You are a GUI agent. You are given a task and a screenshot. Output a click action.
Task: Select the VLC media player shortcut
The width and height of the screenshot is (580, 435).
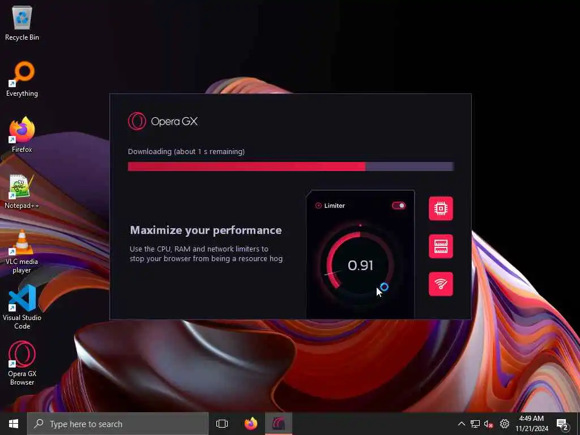tap(22, 251)
